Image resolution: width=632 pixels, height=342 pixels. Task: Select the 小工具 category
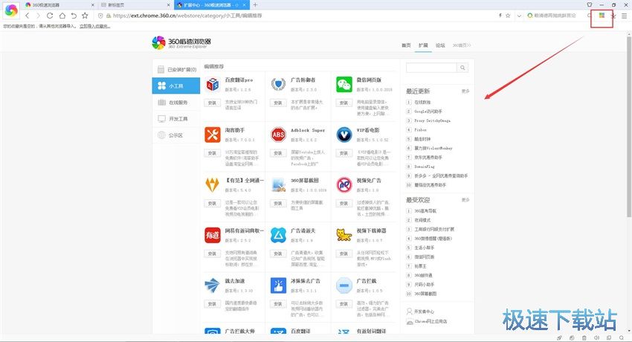(176, 85)
